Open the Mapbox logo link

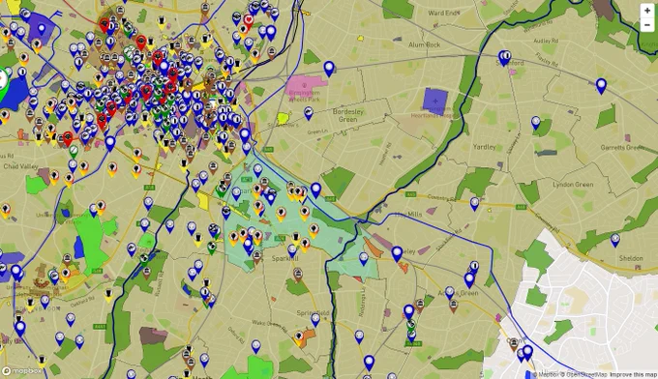pos(22,371)
